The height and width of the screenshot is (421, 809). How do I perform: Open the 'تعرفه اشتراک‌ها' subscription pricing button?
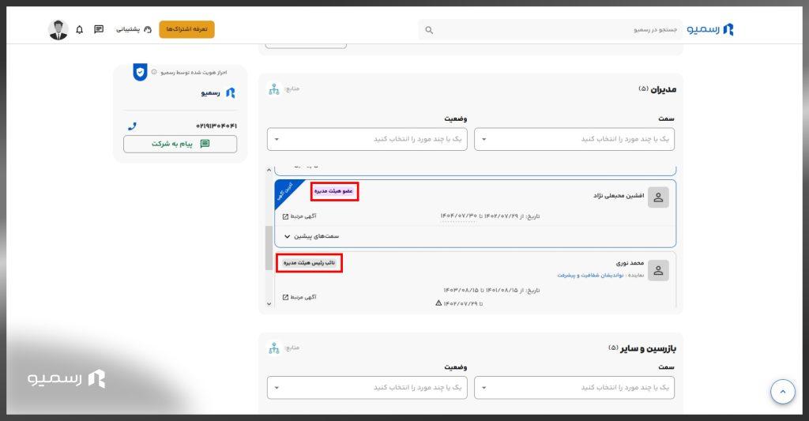click(x=186, y=29)
